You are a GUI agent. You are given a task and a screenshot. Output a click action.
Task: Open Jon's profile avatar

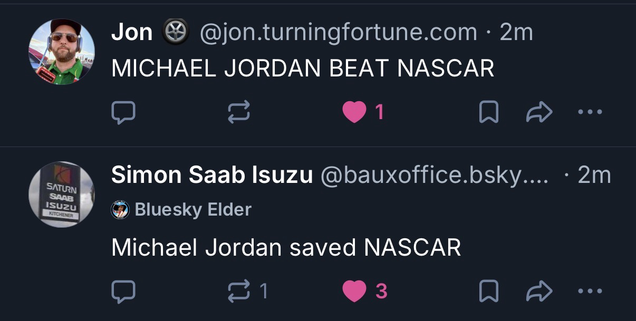click(x=61, y=52)
